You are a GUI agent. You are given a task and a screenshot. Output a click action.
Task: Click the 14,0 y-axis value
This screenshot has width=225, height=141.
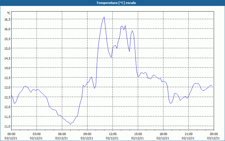(7, 68)
